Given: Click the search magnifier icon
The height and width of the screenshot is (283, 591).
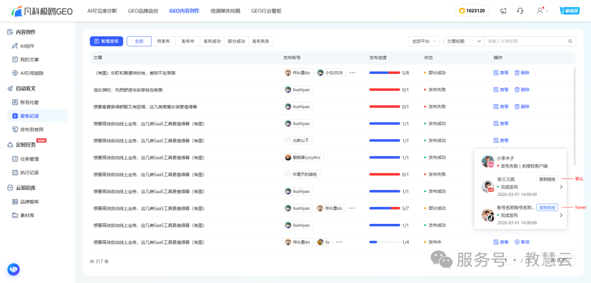Looking at the screenshot, I should (x=570, y=42).
